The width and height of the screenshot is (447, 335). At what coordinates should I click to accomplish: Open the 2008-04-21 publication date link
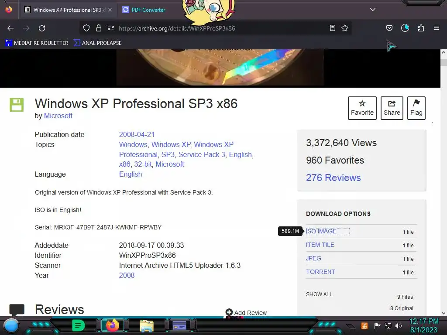(137, 134)
